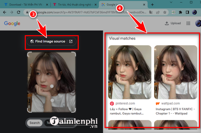201x133 pixels.
Task: Go back using browser back arrow
Action: [5, 12]
